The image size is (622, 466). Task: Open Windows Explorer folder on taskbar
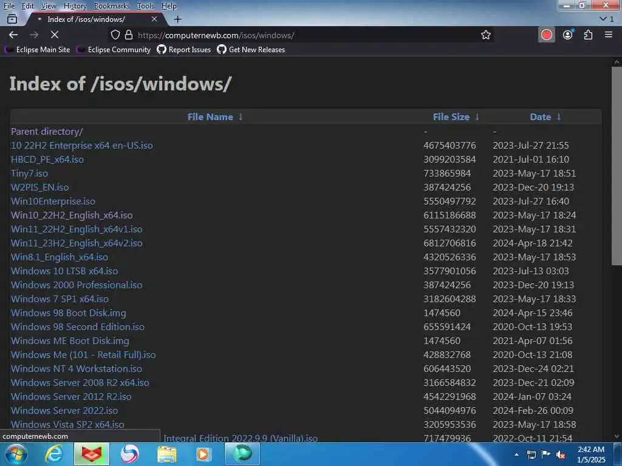(167, 454)
